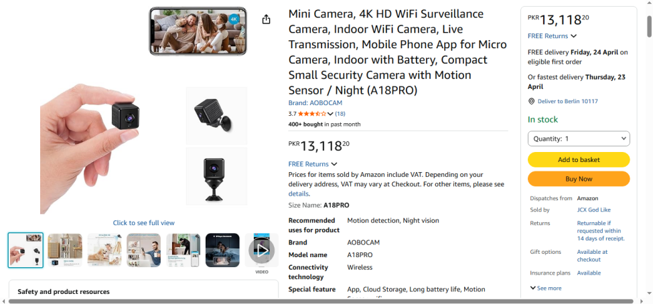Select the second product image thumbnail
Image resolution: width=653 pixels, height=304 pixels.
coord(65,250)
